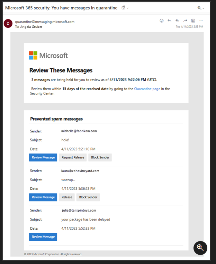Click '15 days of the received date' text

[85, 89]
